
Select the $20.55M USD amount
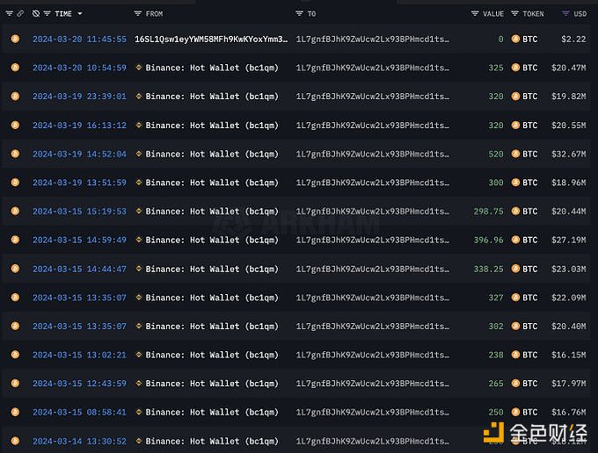click(x=569, y=126)
